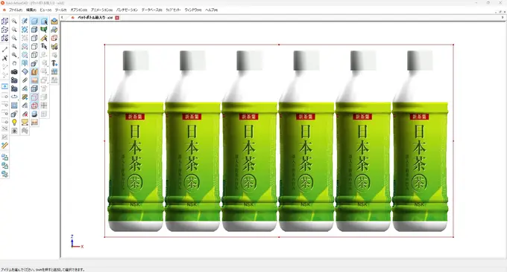Click the diagonal yellow ruler measure icon
507x272 pixels.
4,146
